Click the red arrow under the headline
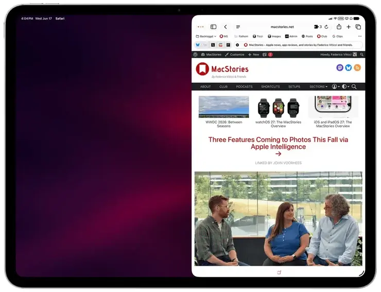Screen dimensions: 381x292 [x=278, y=153]
